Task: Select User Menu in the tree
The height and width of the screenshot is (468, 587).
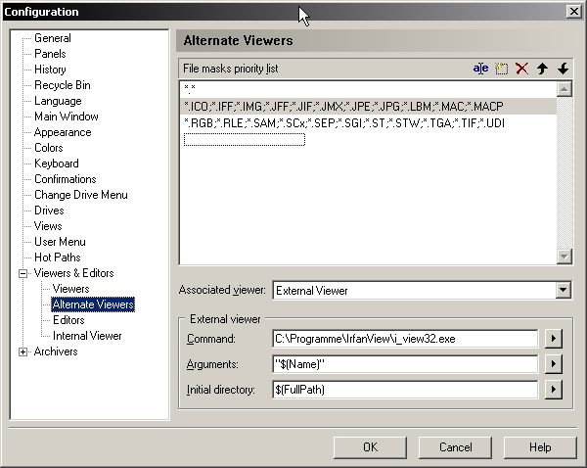Action: 60,242
